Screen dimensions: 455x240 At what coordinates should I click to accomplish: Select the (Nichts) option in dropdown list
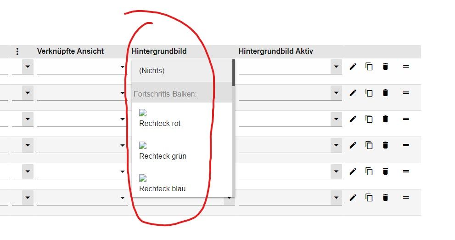click(152, 71)
